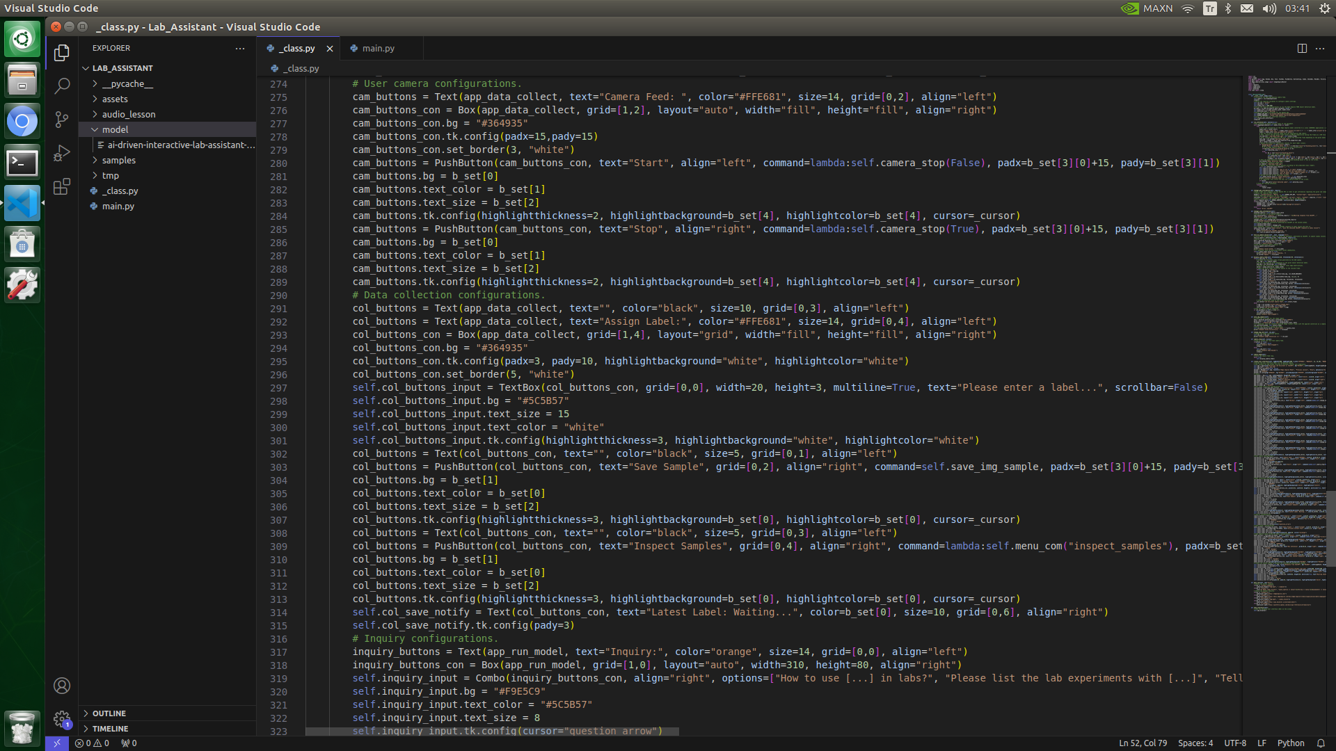Open the Explorer view in activity bar
The width and height of the screenshot is (1336, 751).
62,53
